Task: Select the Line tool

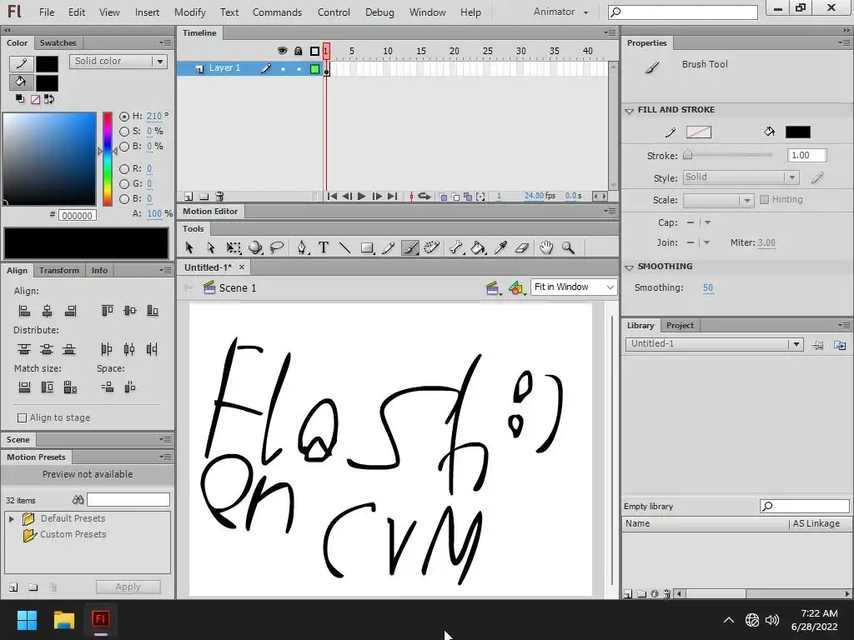Action: click(x=344, y=247)
